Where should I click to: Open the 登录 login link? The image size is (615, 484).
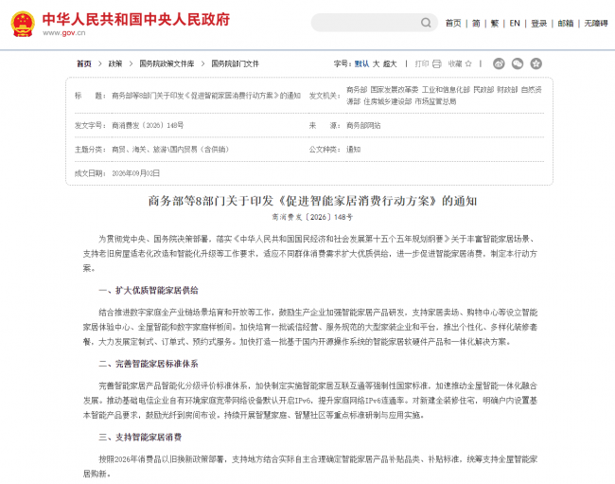(x=539, y=24)
